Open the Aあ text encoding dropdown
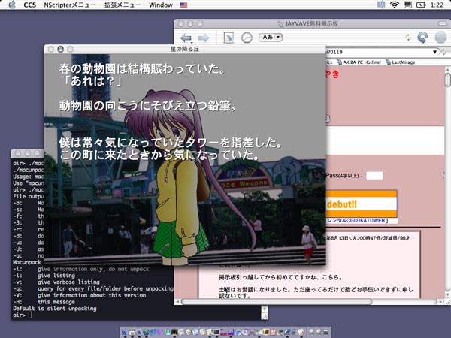 271,37
